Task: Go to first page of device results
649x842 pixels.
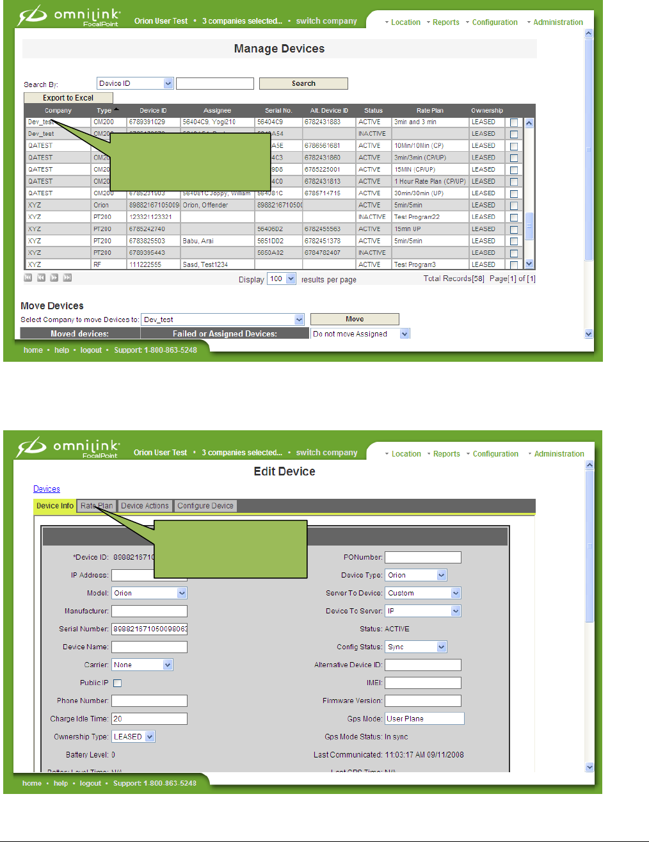Action: [28, 278]
